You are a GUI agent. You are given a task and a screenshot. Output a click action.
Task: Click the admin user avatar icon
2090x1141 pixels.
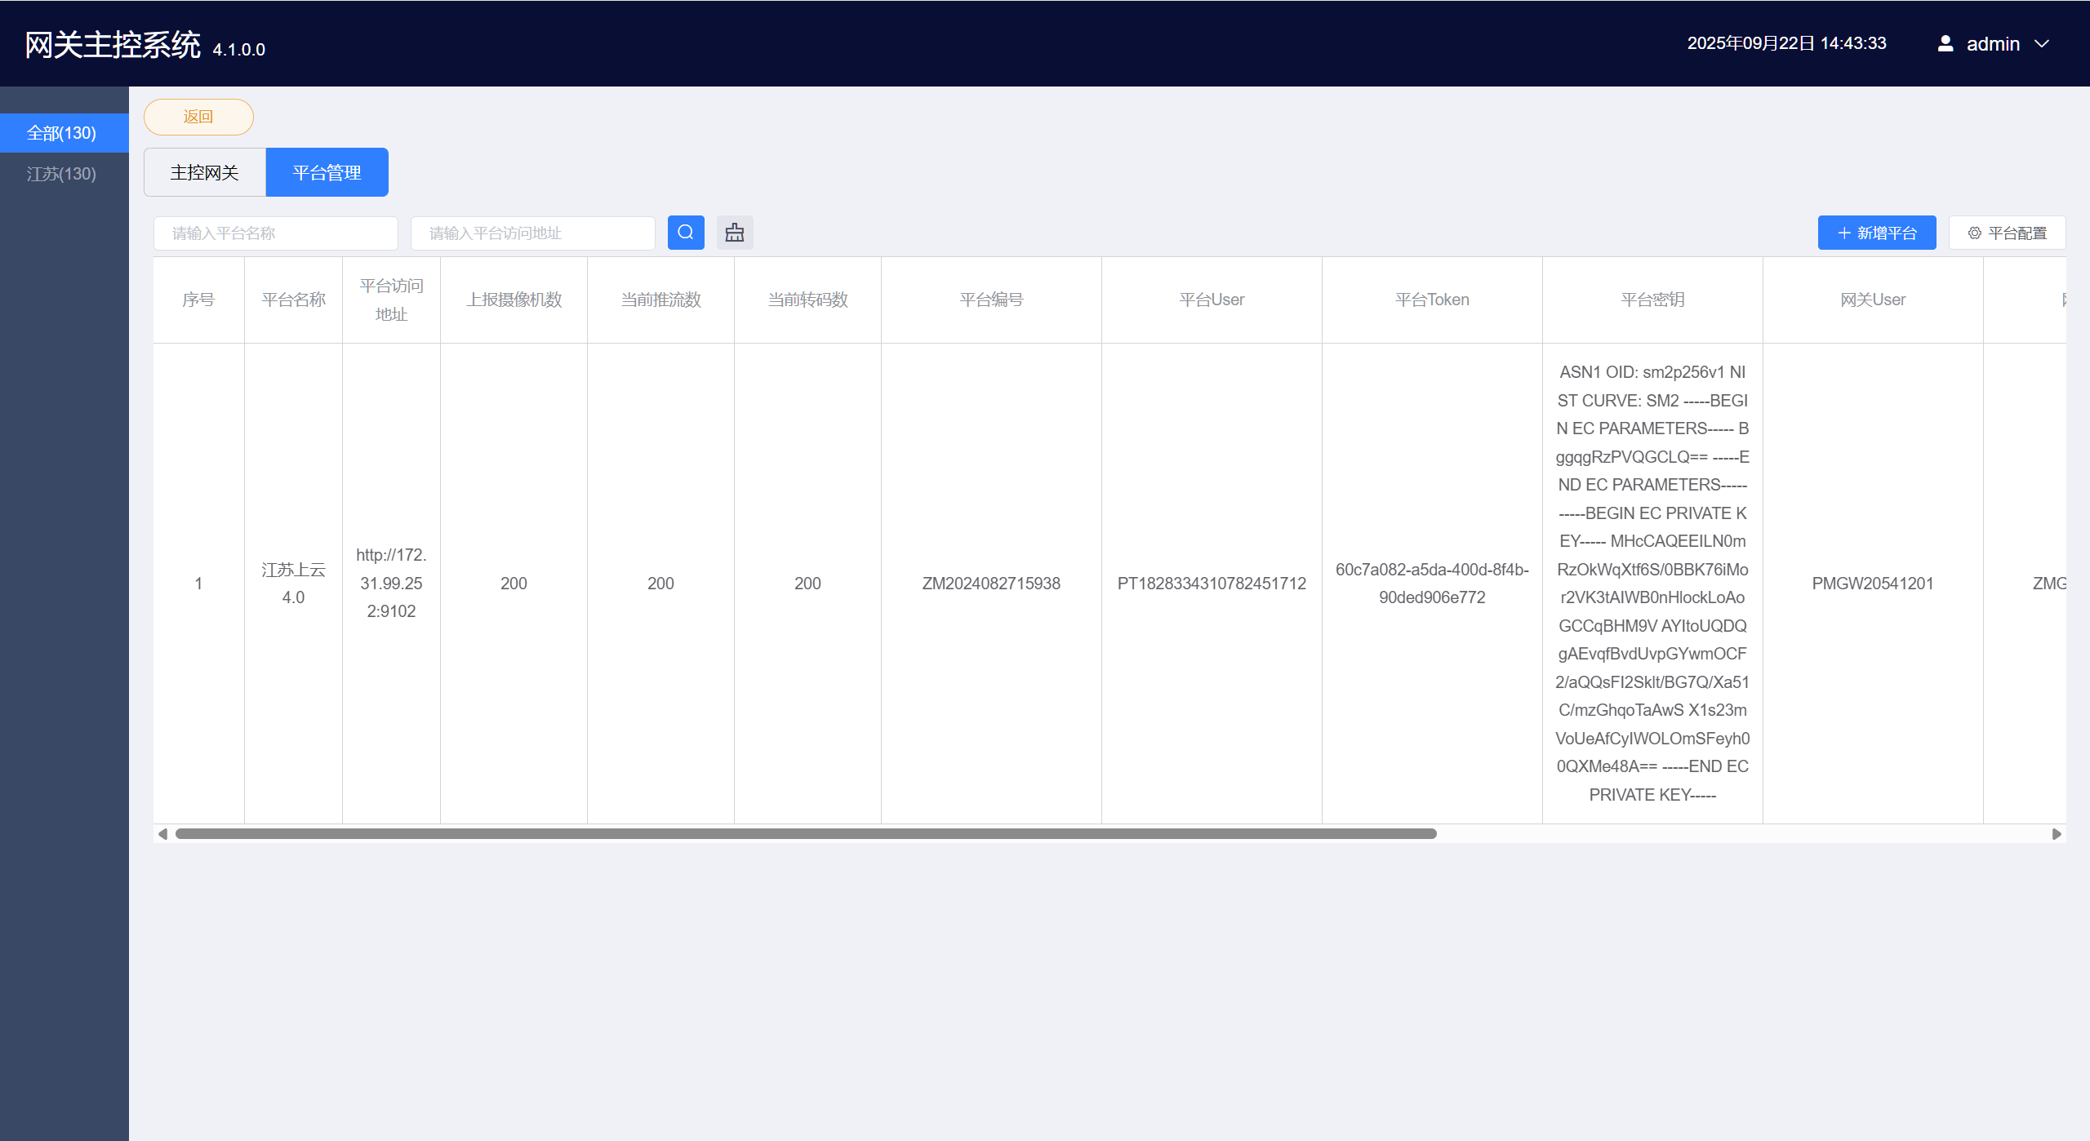click(x=1945, y=43)
